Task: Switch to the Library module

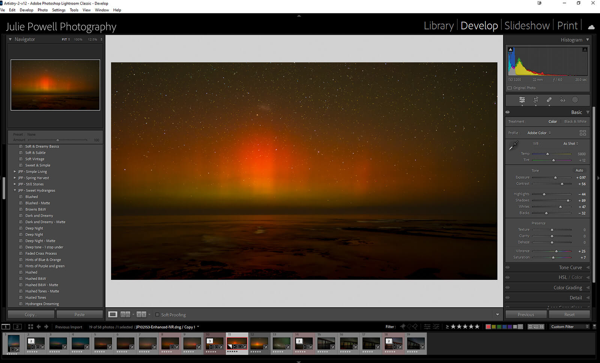Action: 438,26
